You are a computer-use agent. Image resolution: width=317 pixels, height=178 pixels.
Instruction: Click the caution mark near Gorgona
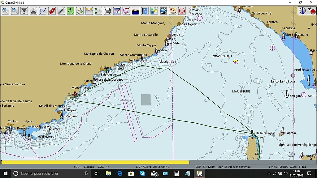coord(304,95)
